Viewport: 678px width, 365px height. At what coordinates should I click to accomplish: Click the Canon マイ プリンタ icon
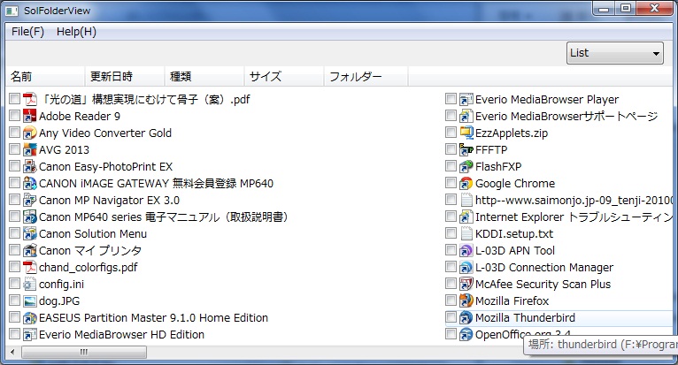click(x=30, y=250)
